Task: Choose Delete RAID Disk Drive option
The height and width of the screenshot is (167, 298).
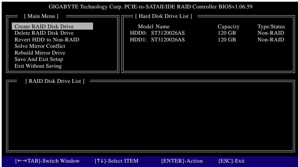Action: [x=44, y=33]
